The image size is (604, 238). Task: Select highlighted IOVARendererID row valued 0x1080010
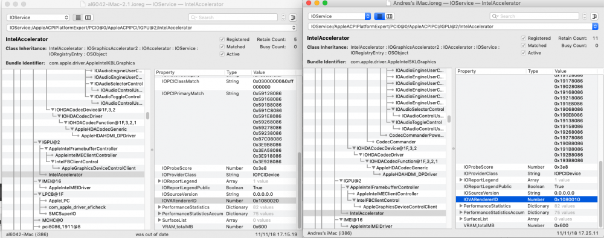527,199
